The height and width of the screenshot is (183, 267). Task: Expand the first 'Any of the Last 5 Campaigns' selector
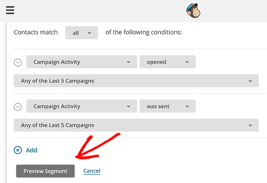(x=136, y=81)
